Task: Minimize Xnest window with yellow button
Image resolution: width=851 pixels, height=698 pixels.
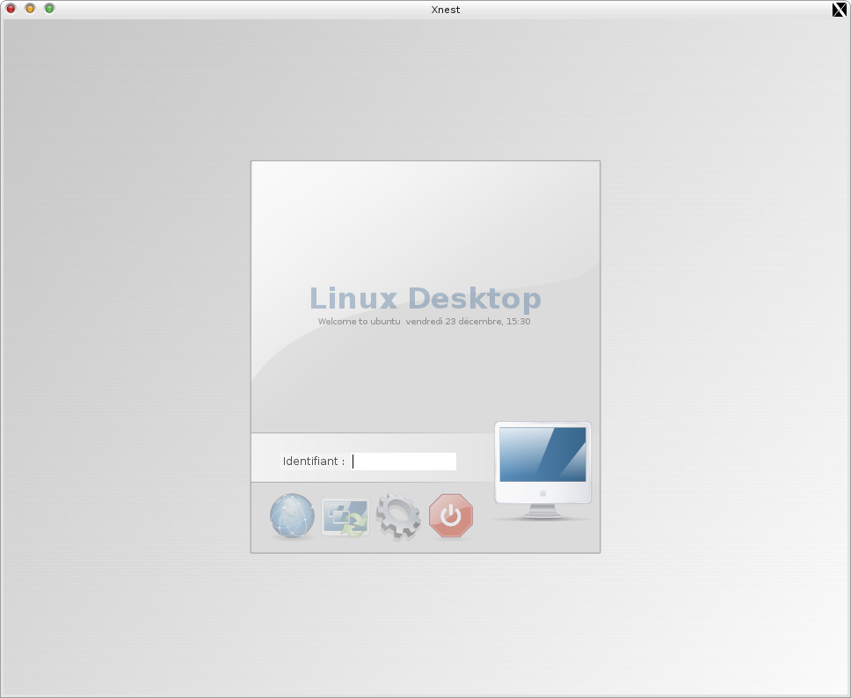Action: click(x=31, y=9)
